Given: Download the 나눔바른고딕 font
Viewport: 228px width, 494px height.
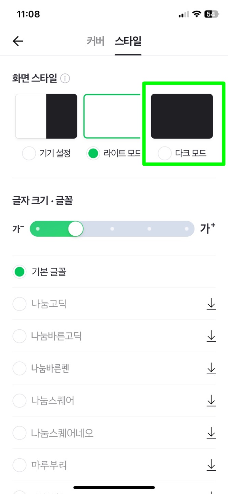Looking at the screenshot, I should 211,336.
